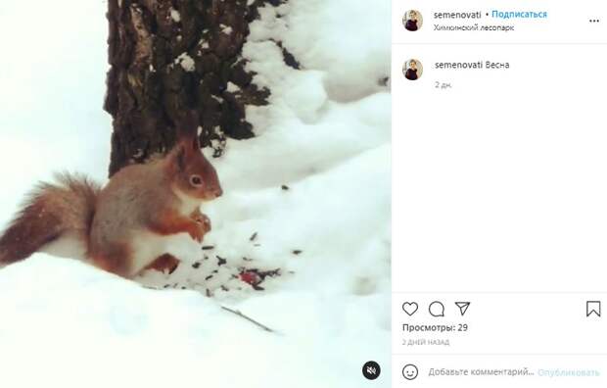Viewport: 607px width, 388px height.
Task: Click the 2 ДНЕЙ НАЗАД timestamp
Action: point(426,342)
